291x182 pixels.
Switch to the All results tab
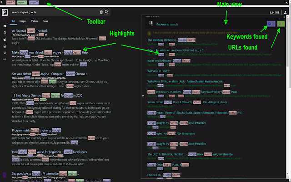click(13, 21)
